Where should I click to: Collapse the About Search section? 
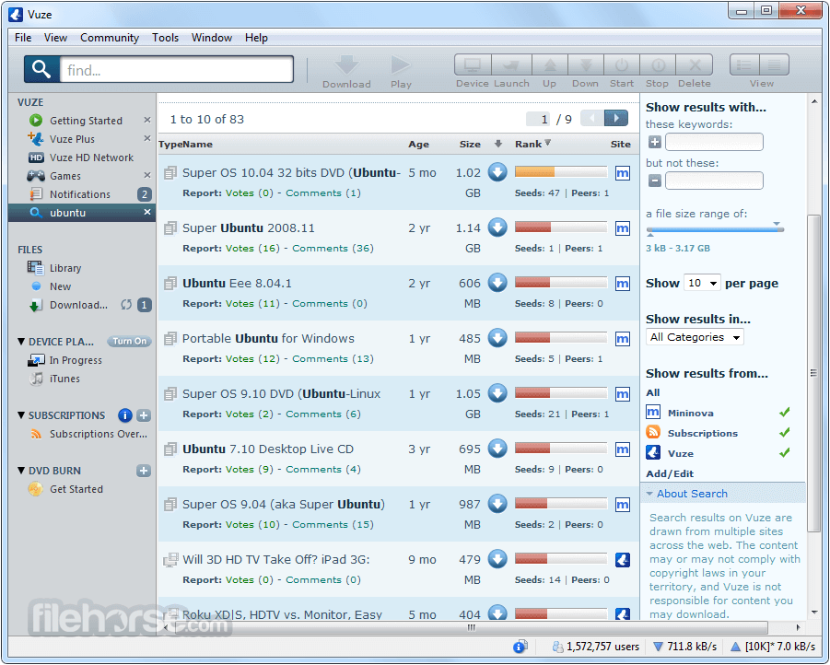[x=649, y=494]
